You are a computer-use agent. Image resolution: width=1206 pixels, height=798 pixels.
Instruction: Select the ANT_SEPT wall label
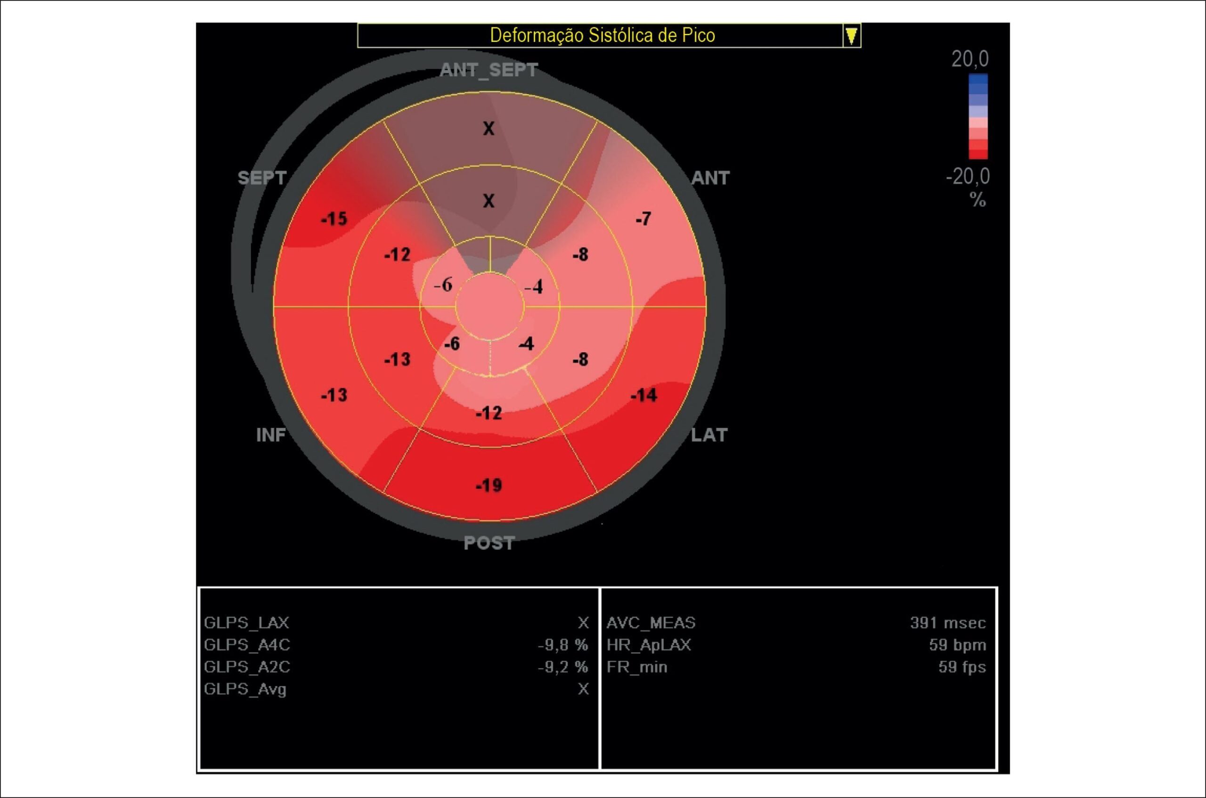[489, 70]
